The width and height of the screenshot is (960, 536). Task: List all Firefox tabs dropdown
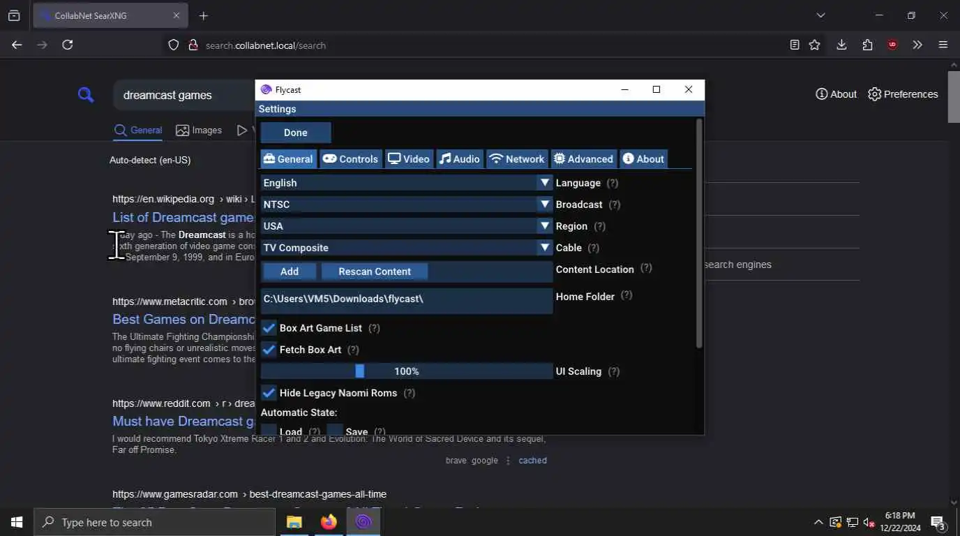(x=820, y=15)
